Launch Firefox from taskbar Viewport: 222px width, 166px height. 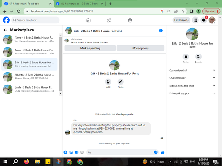pyautogui.click(x=27, y=162)
